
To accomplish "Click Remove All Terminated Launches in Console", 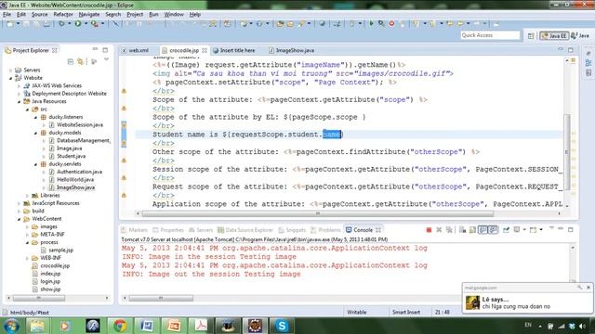I will (x=449, y=230).
